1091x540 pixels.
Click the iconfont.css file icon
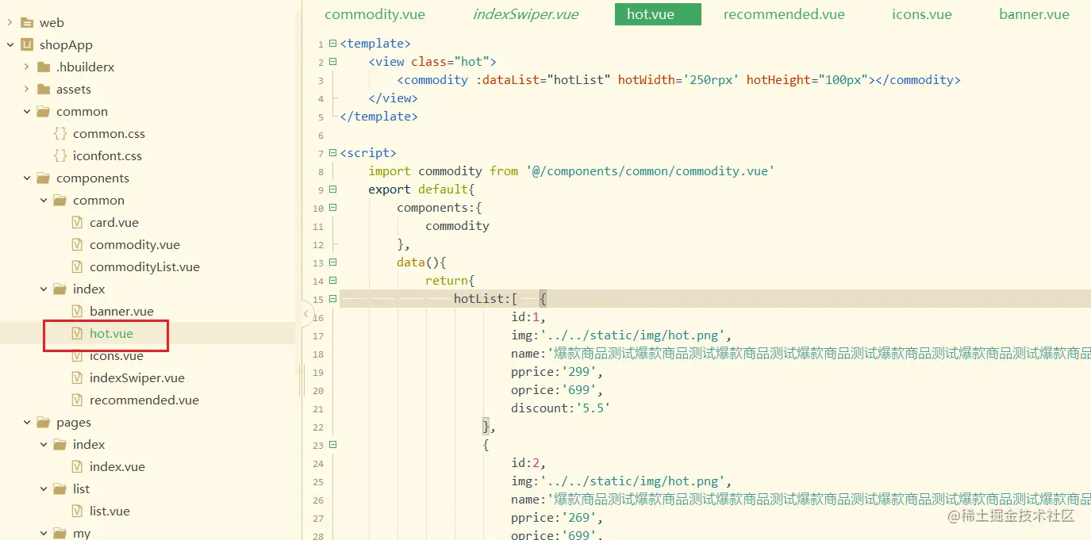click(60, 156)
